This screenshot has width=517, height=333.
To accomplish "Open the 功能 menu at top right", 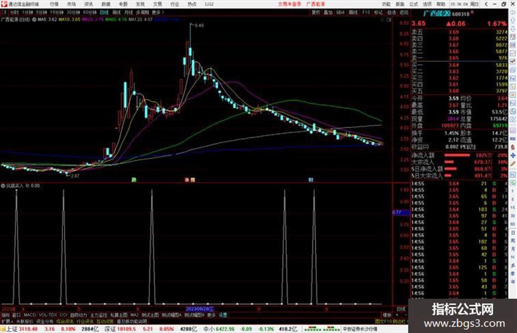I will tap(386, 4).
